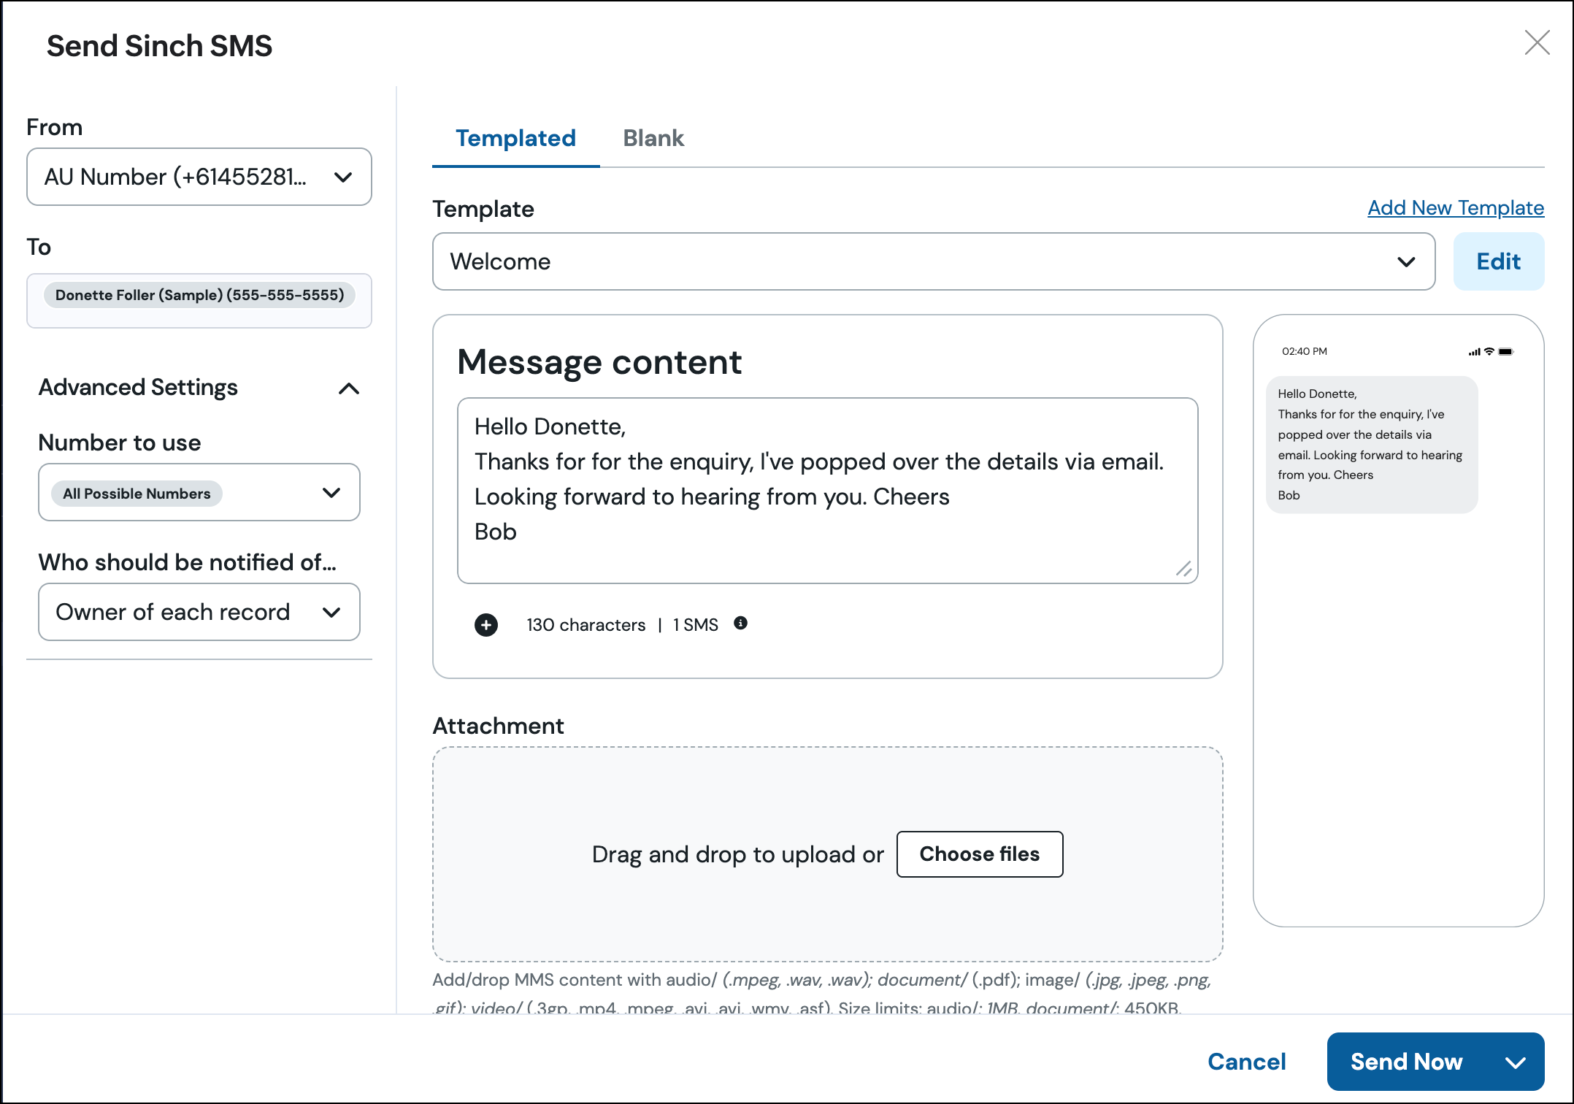This screenshot has width=1574, height=1104.
Task: Click the 'Number to use' label
Action: 120,442
